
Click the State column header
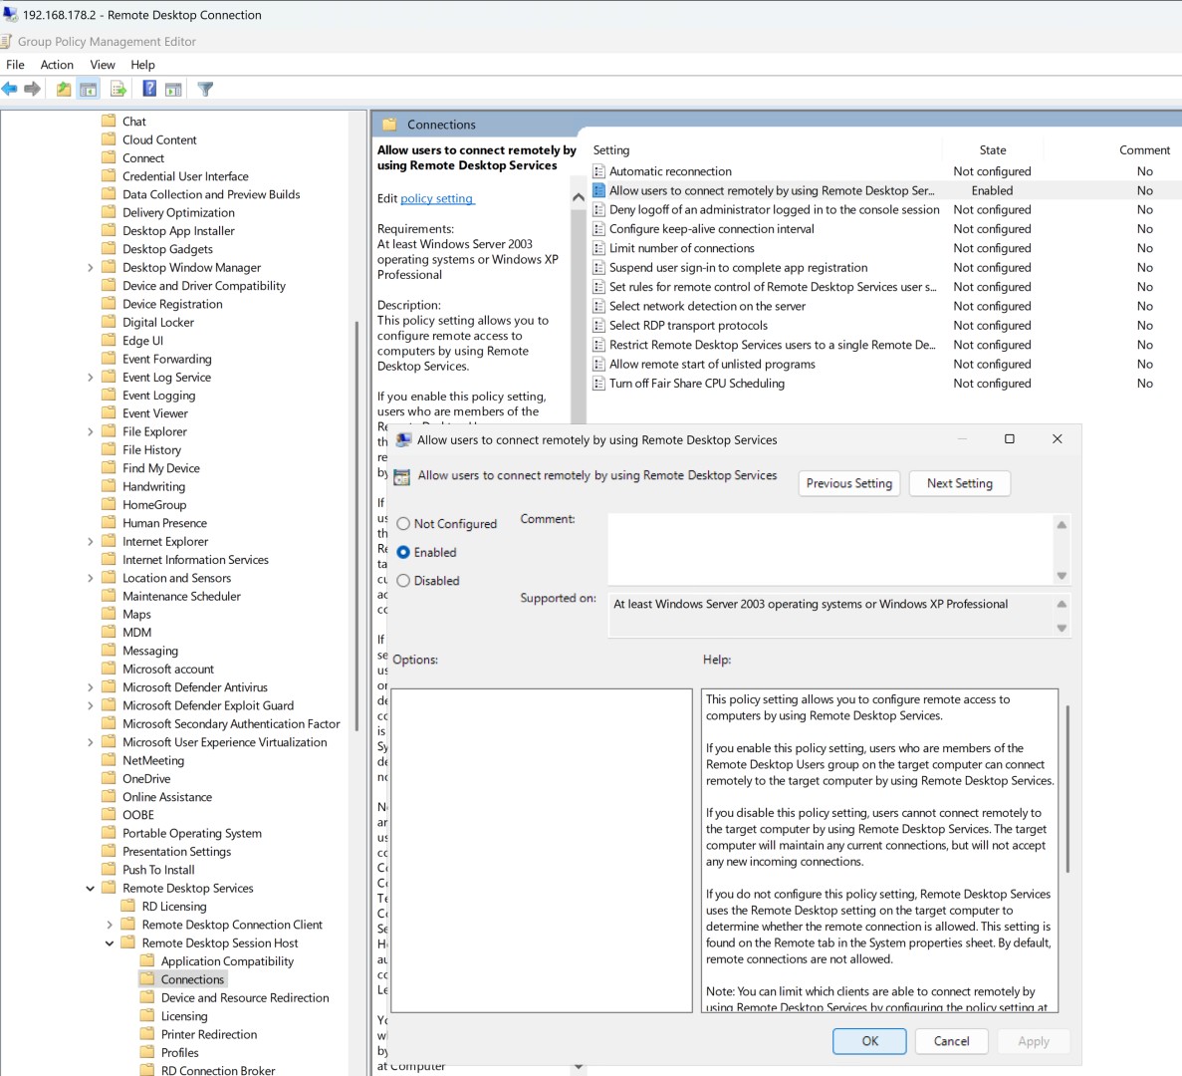(x=992, y=150)
